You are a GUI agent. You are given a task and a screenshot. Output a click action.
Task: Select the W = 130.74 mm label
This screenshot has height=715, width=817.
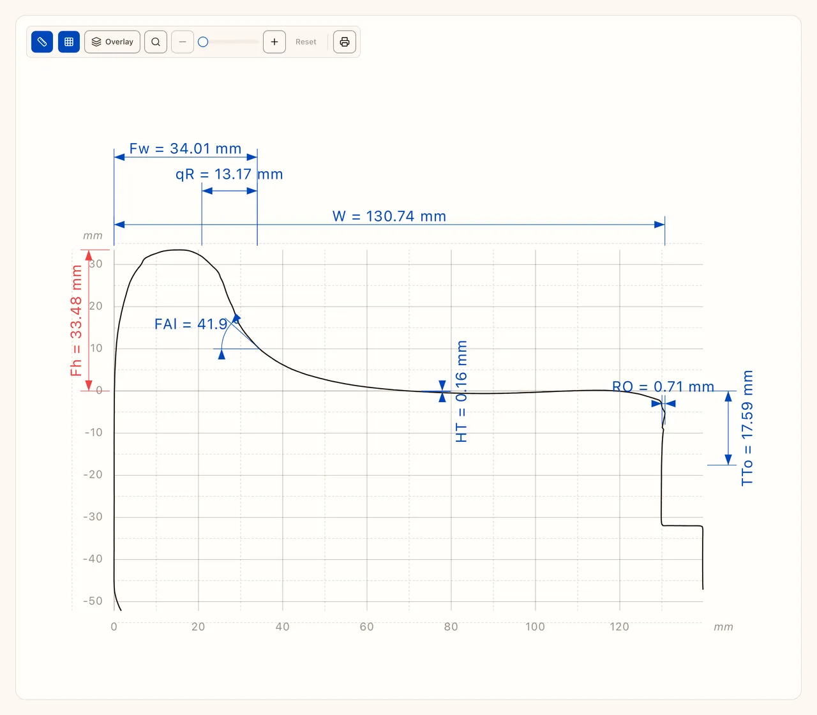tap(389, 216)
